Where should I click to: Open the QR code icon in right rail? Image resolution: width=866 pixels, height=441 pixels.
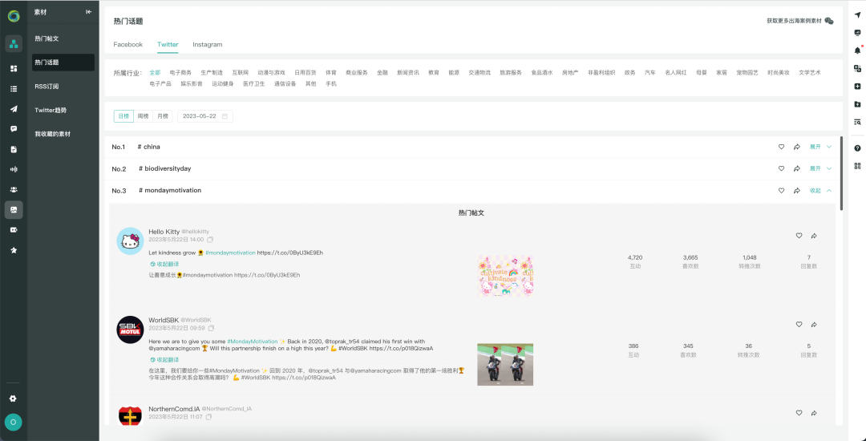[x=857, y=166]
